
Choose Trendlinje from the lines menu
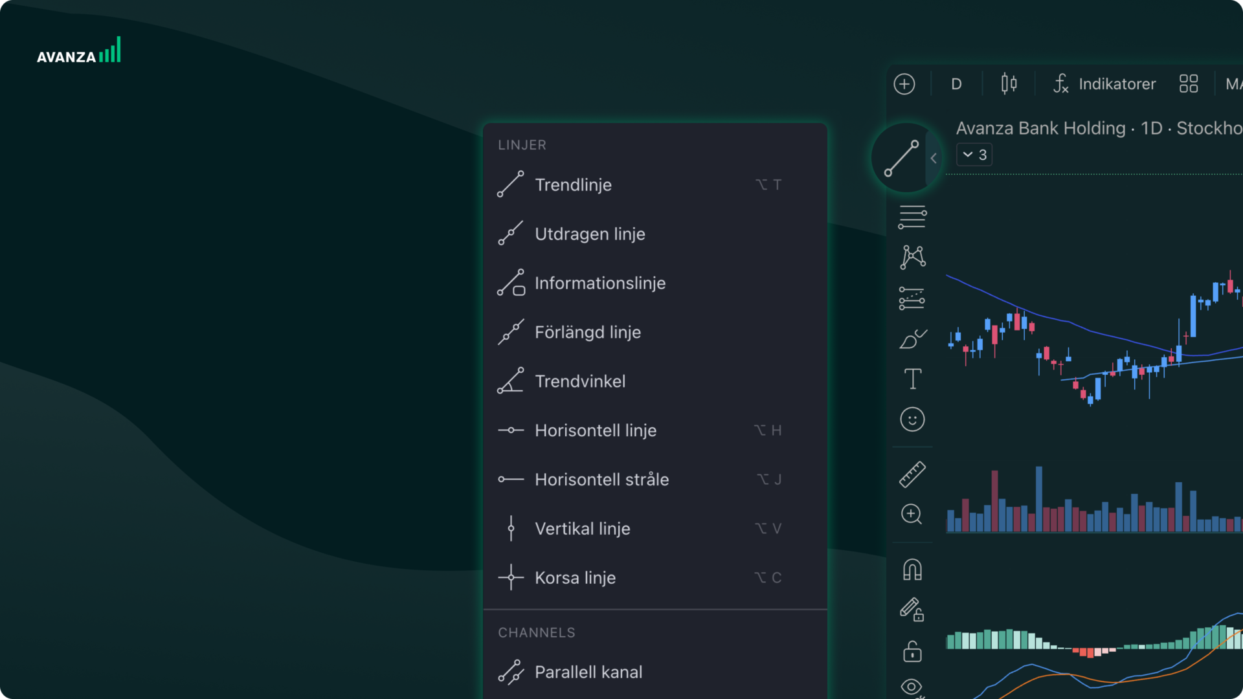coord(573,185)
